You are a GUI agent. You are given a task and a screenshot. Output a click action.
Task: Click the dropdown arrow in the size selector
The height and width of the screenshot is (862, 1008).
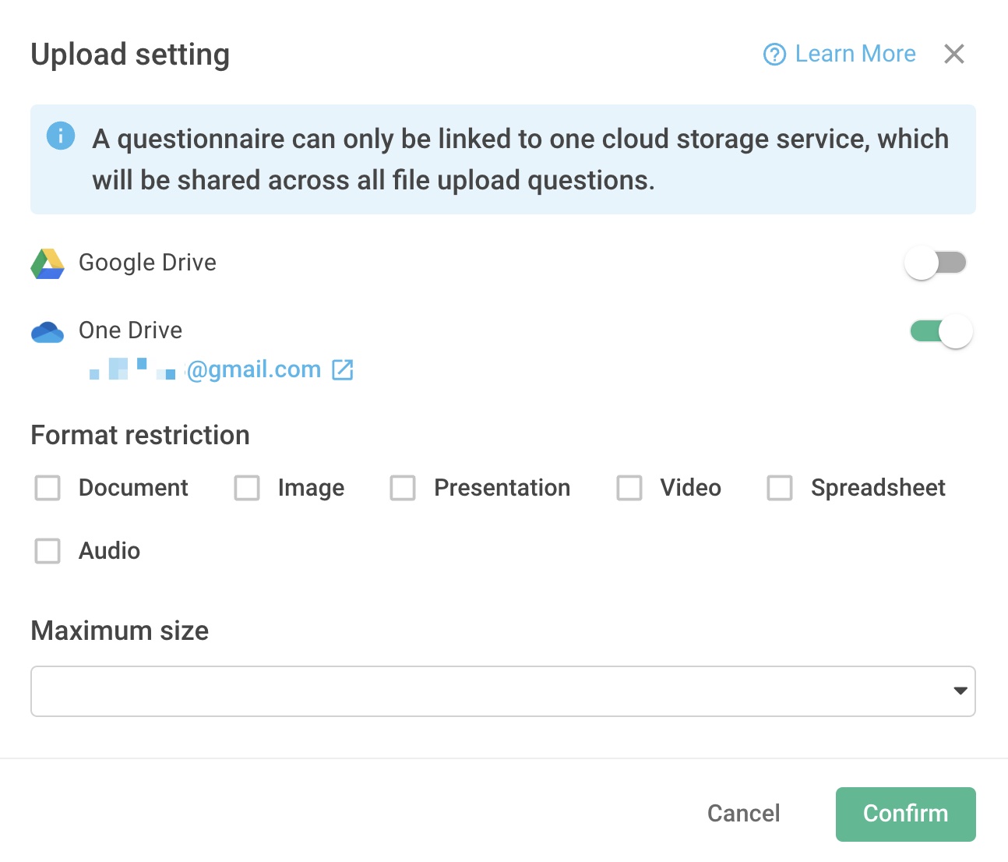pos(960,691)
